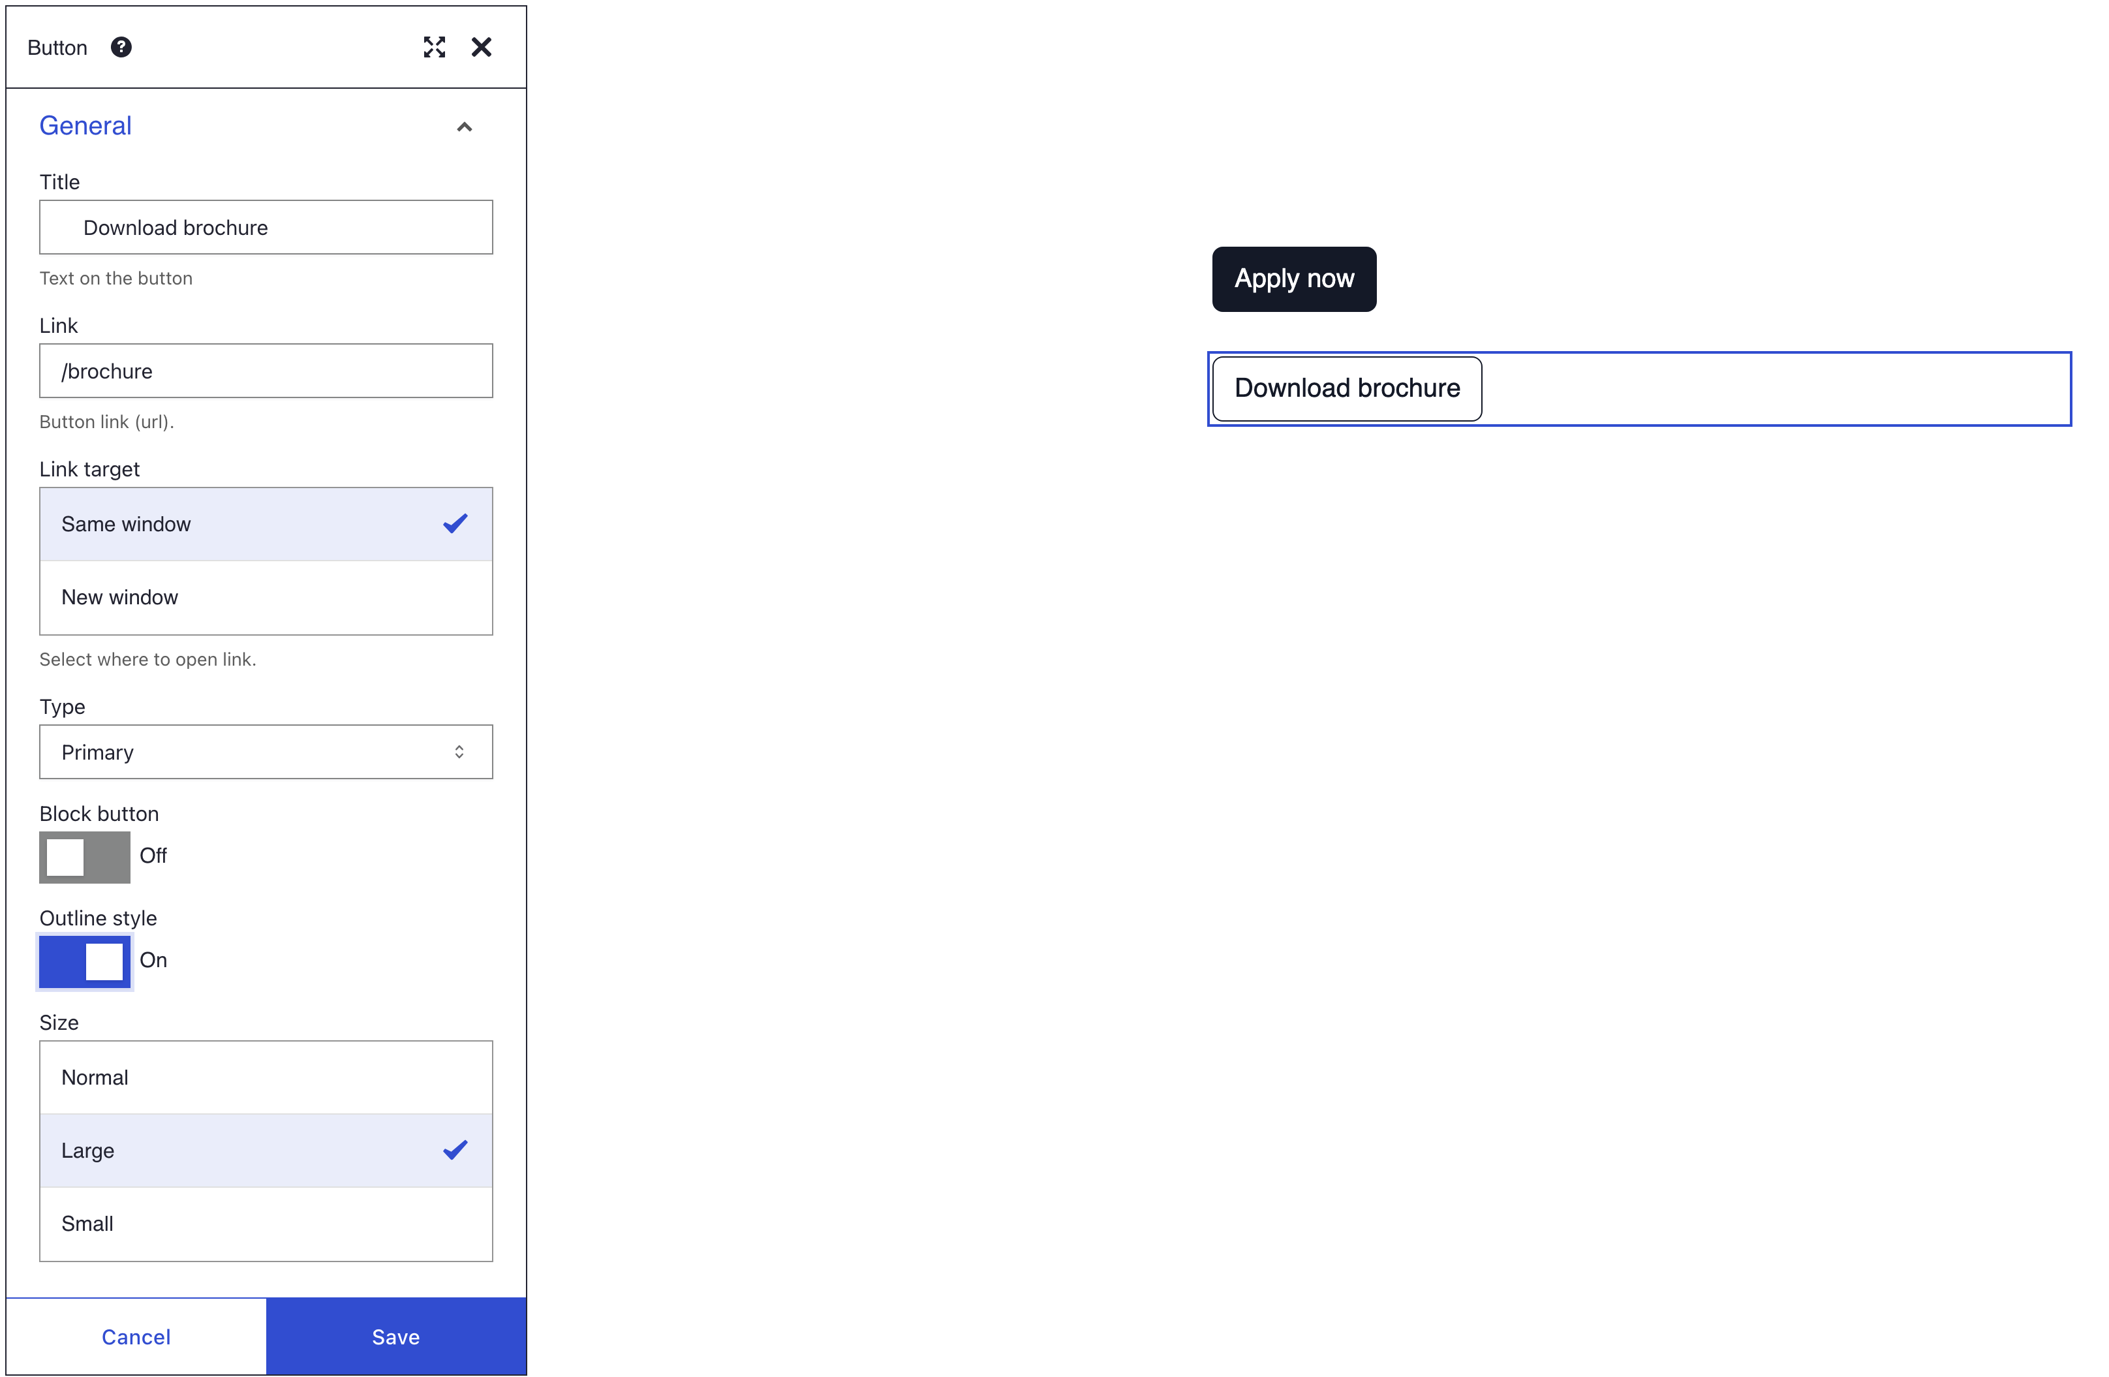
Task: Click the 'Outline style' label
Action: (99, 918)
